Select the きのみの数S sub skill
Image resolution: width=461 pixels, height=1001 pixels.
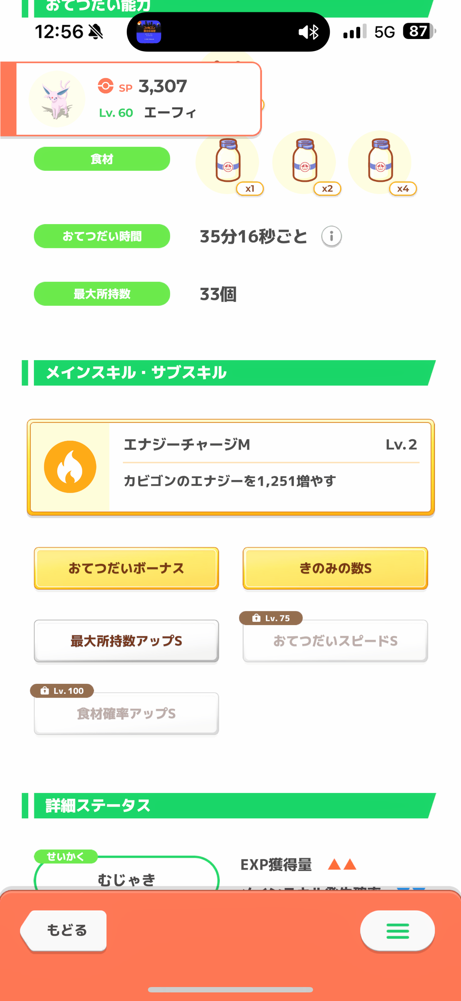[x=335, y=568]
